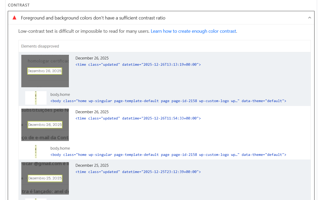Select the time snippet with datetime 23:12:39

(x=138, y=172)
